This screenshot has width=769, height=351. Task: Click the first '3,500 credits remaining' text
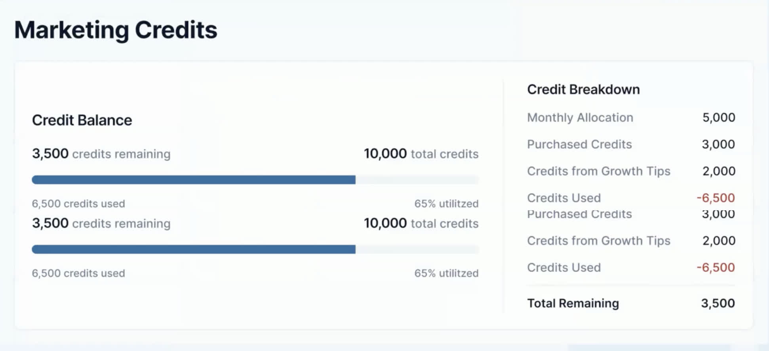click(x=101, y=154)
